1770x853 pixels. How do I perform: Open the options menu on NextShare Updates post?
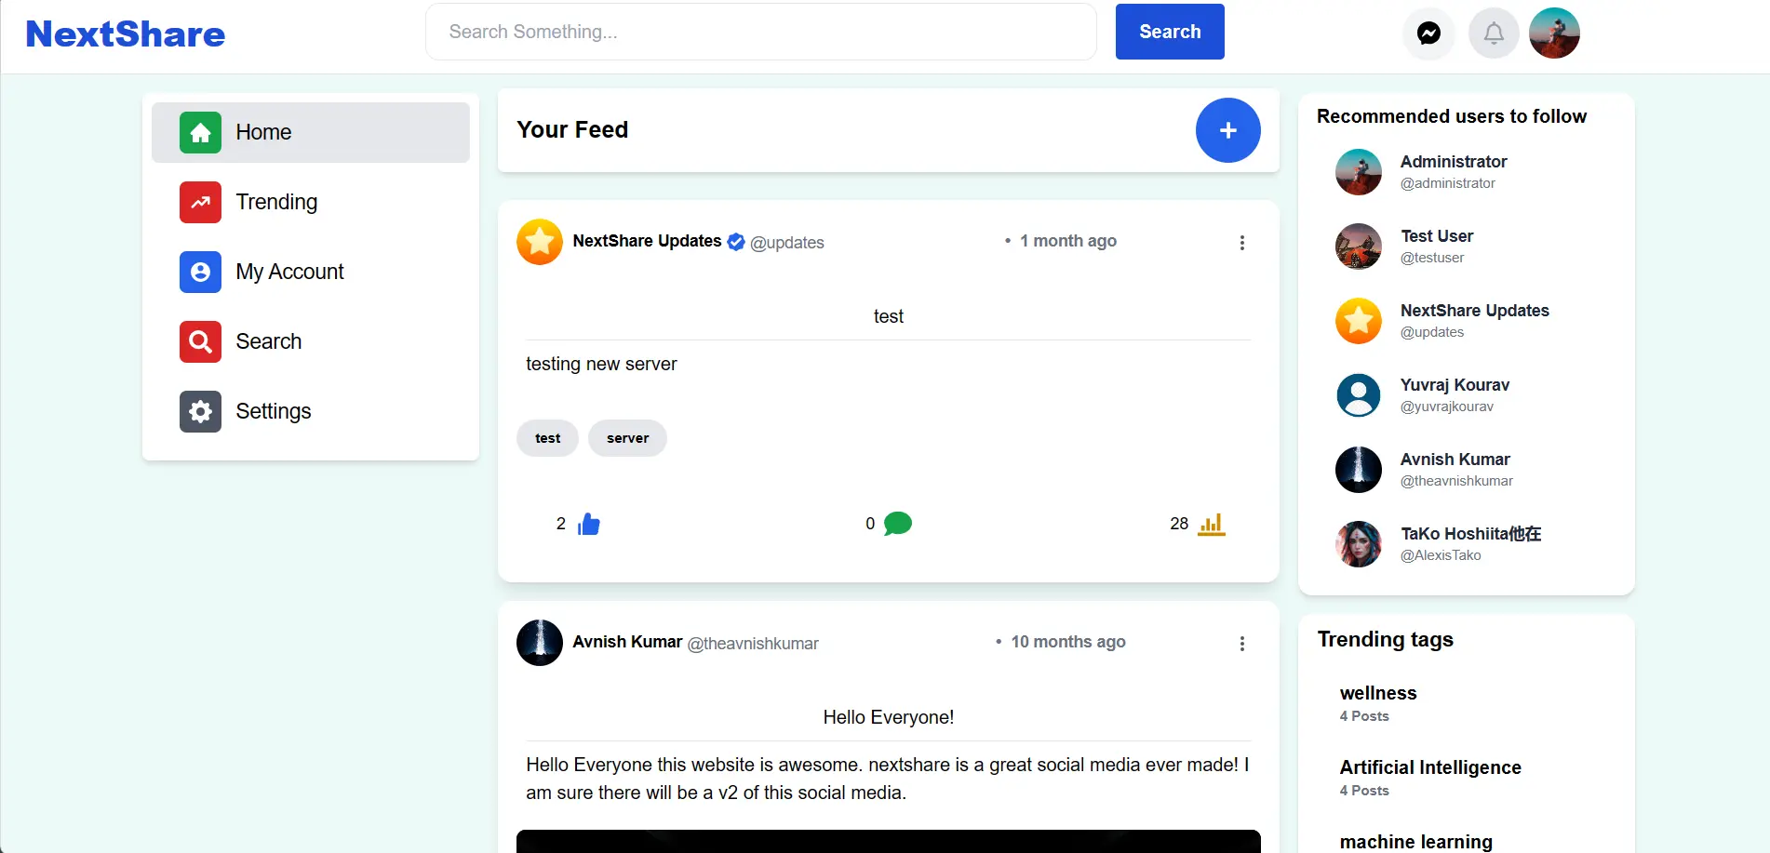click(1241, 242)
